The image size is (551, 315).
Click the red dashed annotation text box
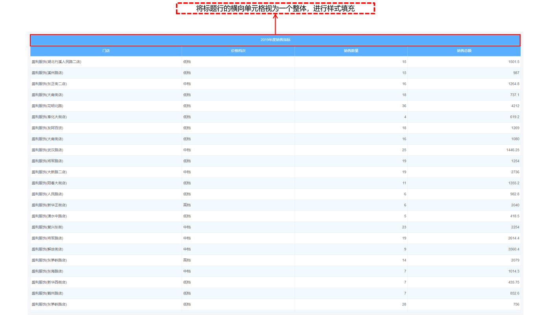275,8
